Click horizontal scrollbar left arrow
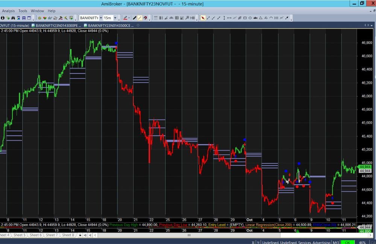376x244 pixels. [x=95, y=235]
